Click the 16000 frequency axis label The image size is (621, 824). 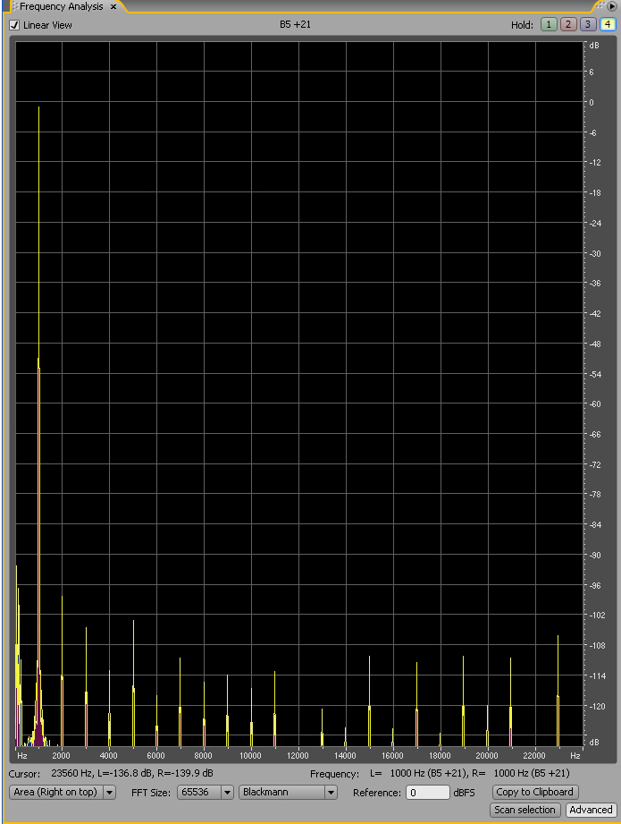point(392,755)
